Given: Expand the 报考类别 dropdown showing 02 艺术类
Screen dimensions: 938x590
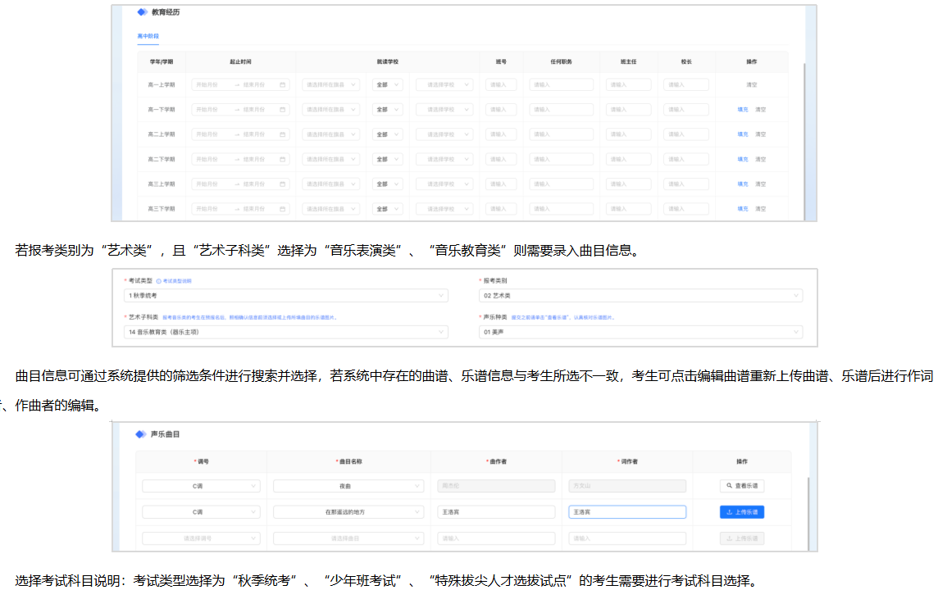Looking at the screenshot, I should (x=640, y=295).
